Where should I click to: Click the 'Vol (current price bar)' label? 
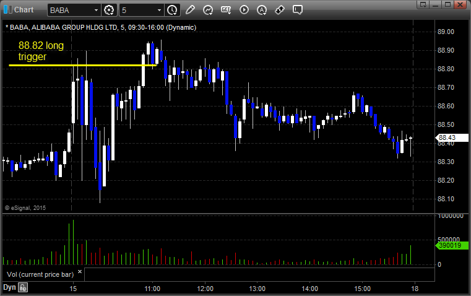(x=40, y=274)
